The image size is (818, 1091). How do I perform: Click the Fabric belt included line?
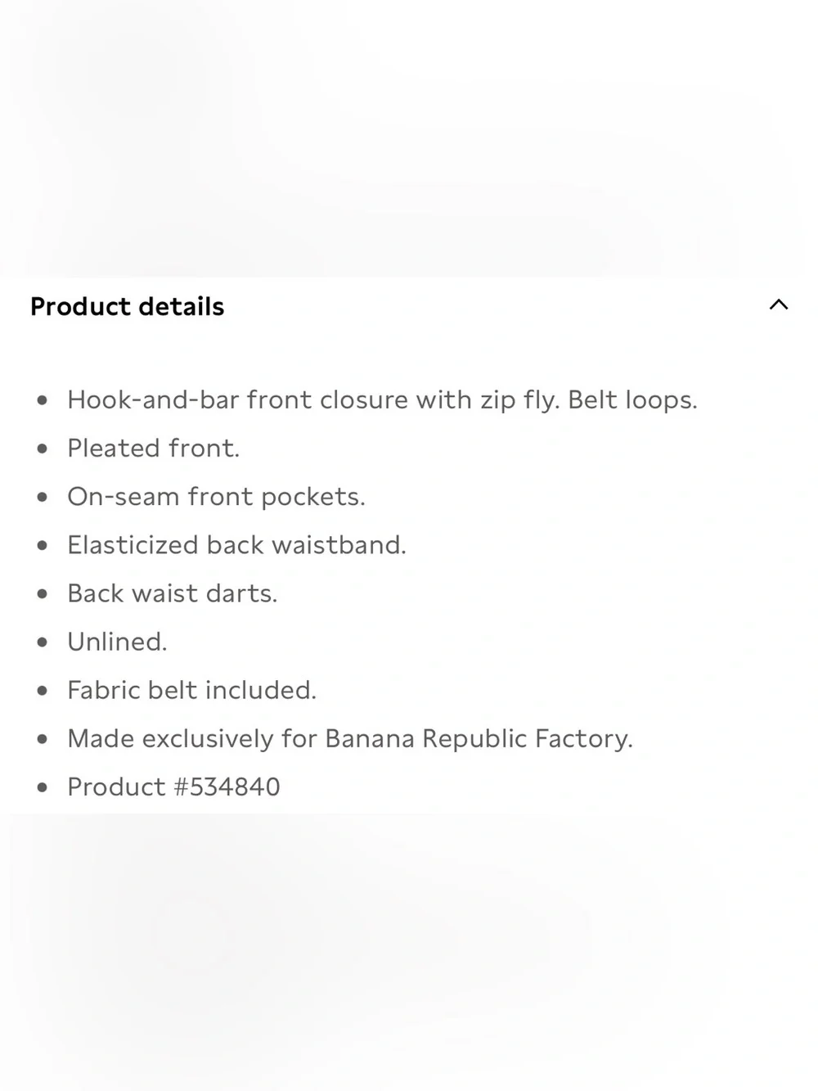click(x=191, y=690)
